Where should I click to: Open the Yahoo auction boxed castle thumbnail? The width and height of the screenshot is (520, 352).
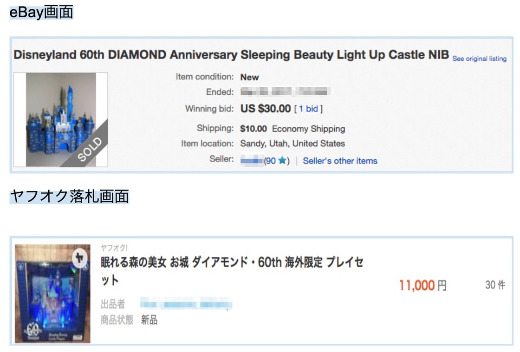click(x=52, y=293)
